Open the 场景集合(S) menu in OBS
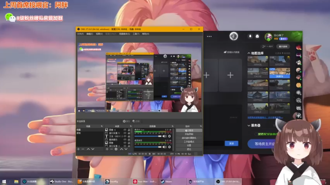The height and width of the screenshot is (185, 330). [125, 34]
